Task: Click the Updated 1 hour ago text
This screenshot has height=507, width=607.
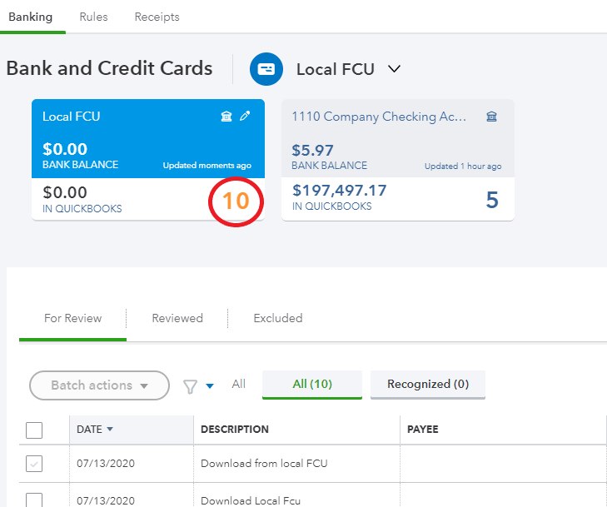Action: point(463,166)
